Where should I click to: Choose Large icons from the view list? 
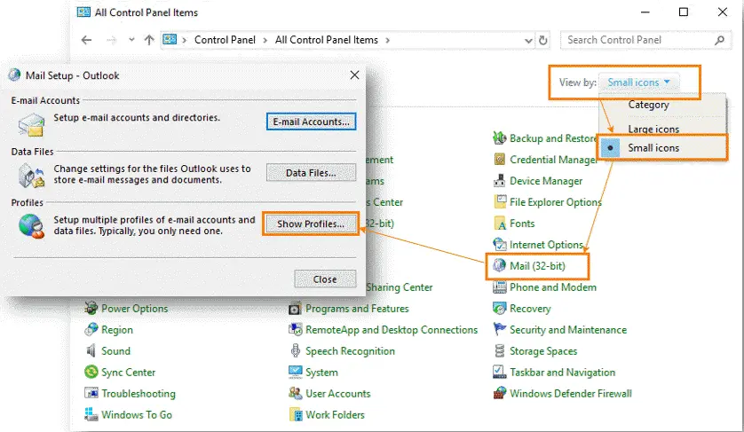tap(653, 129)
